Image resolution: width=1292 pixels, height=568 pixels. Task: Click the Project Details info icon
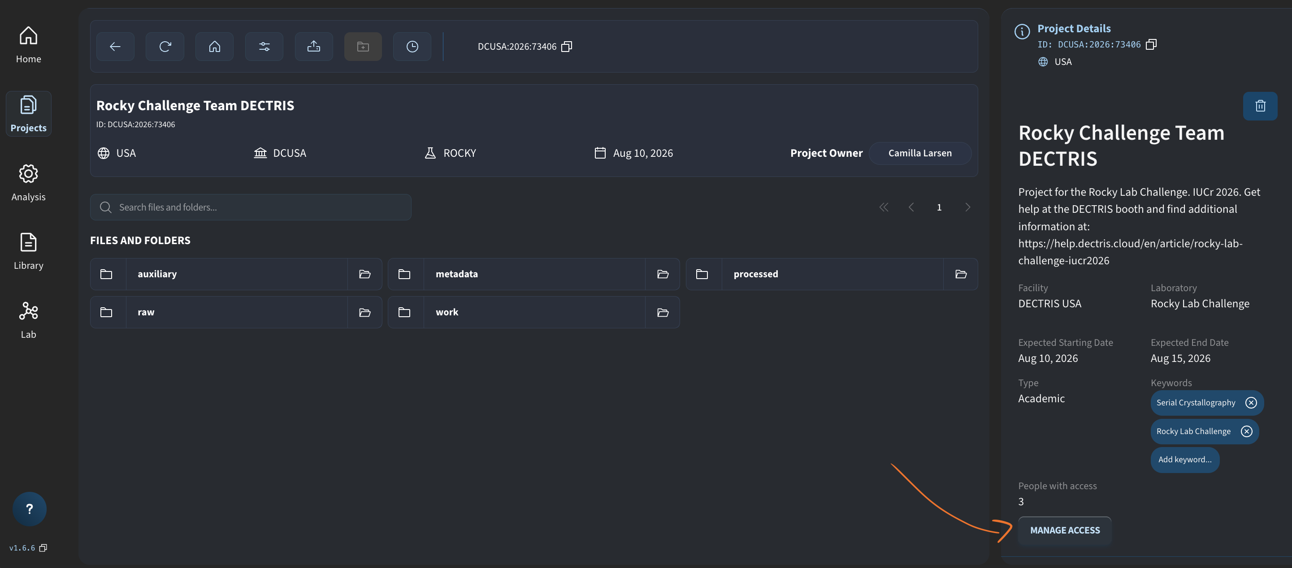click(x=1022, y=32)
